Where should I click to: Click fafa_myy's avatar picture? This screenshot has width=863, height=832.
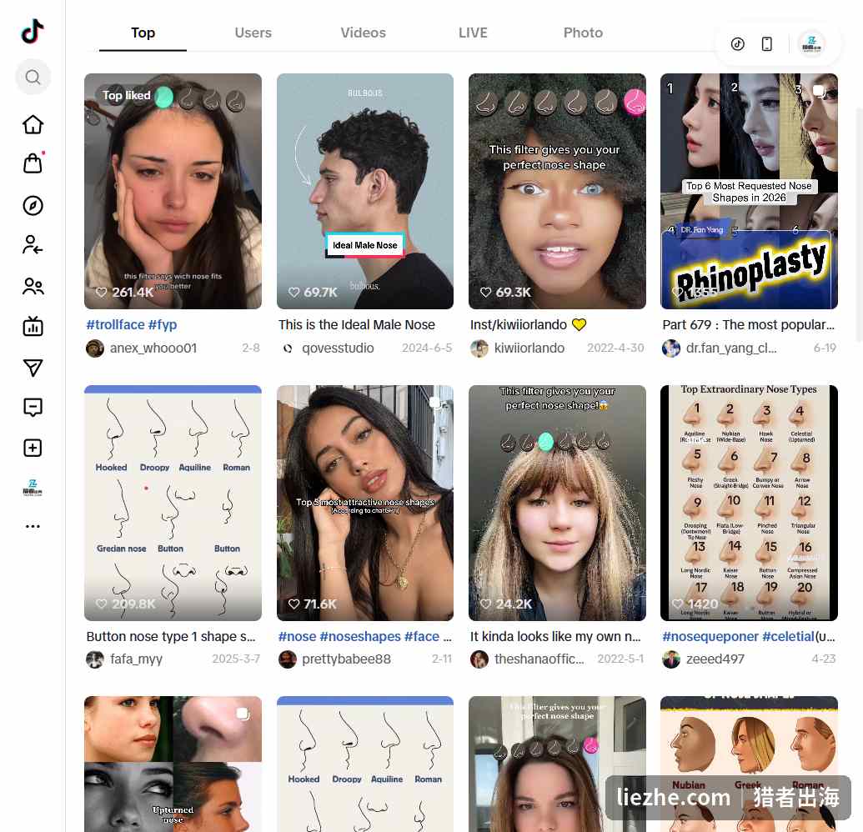[x=95, y=659]
